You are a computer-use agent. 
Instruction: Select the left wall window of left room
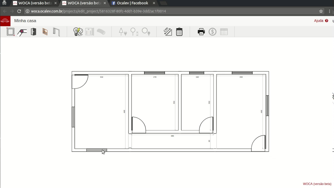pyautogui.click(x=73, y=117)
